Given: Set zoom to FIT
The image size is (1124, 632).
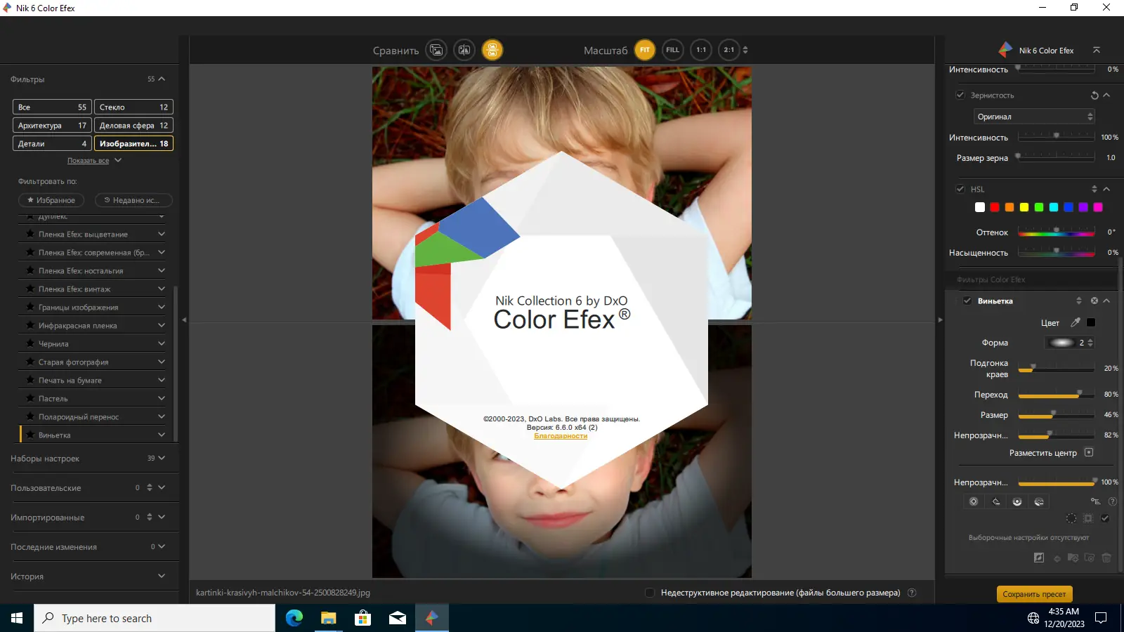Looking at the screenshot, I should 645,50.
